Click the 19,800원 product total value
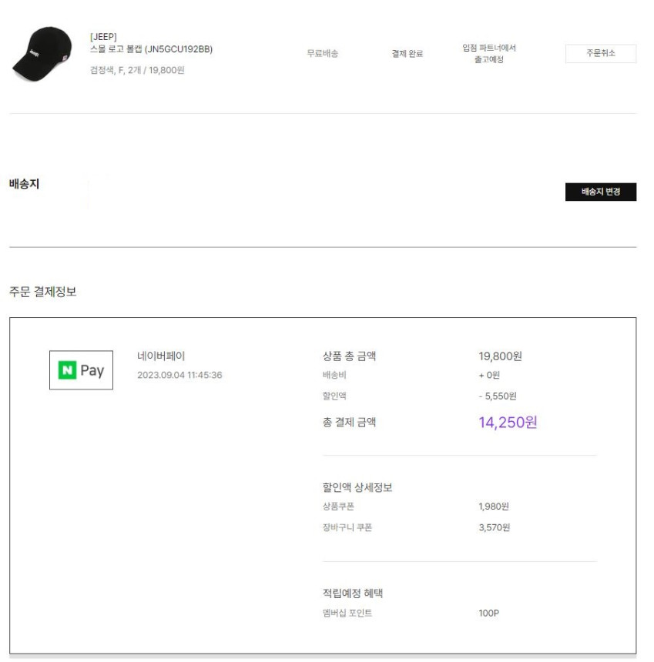The width and height of the screenshot is (654, 662). [x=500, y=356]
